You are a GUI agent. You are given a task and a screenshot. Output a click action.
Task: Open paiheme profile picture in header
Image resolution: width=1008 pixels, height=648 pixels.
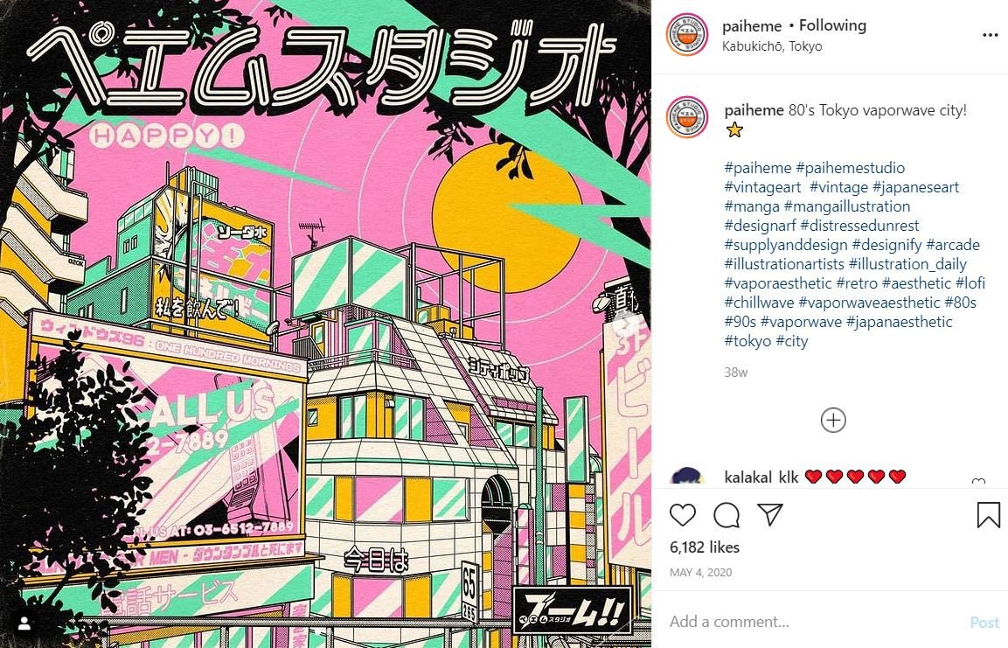[x=687, y=35]
